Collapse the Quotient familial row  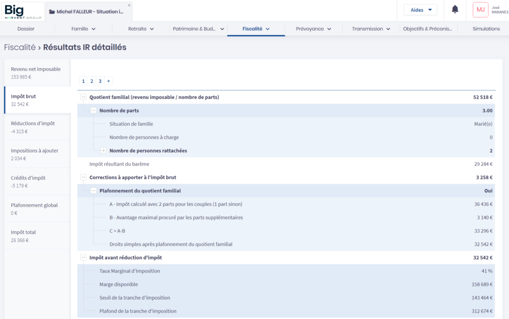click(x=83, y=97)
